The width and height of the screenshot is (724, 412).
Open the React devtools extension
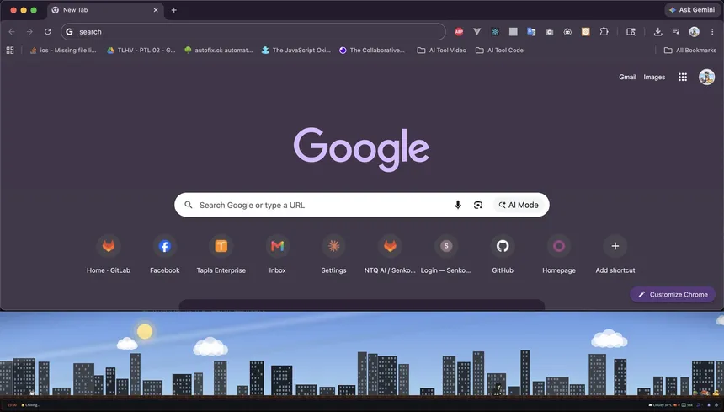click(495, 31)
